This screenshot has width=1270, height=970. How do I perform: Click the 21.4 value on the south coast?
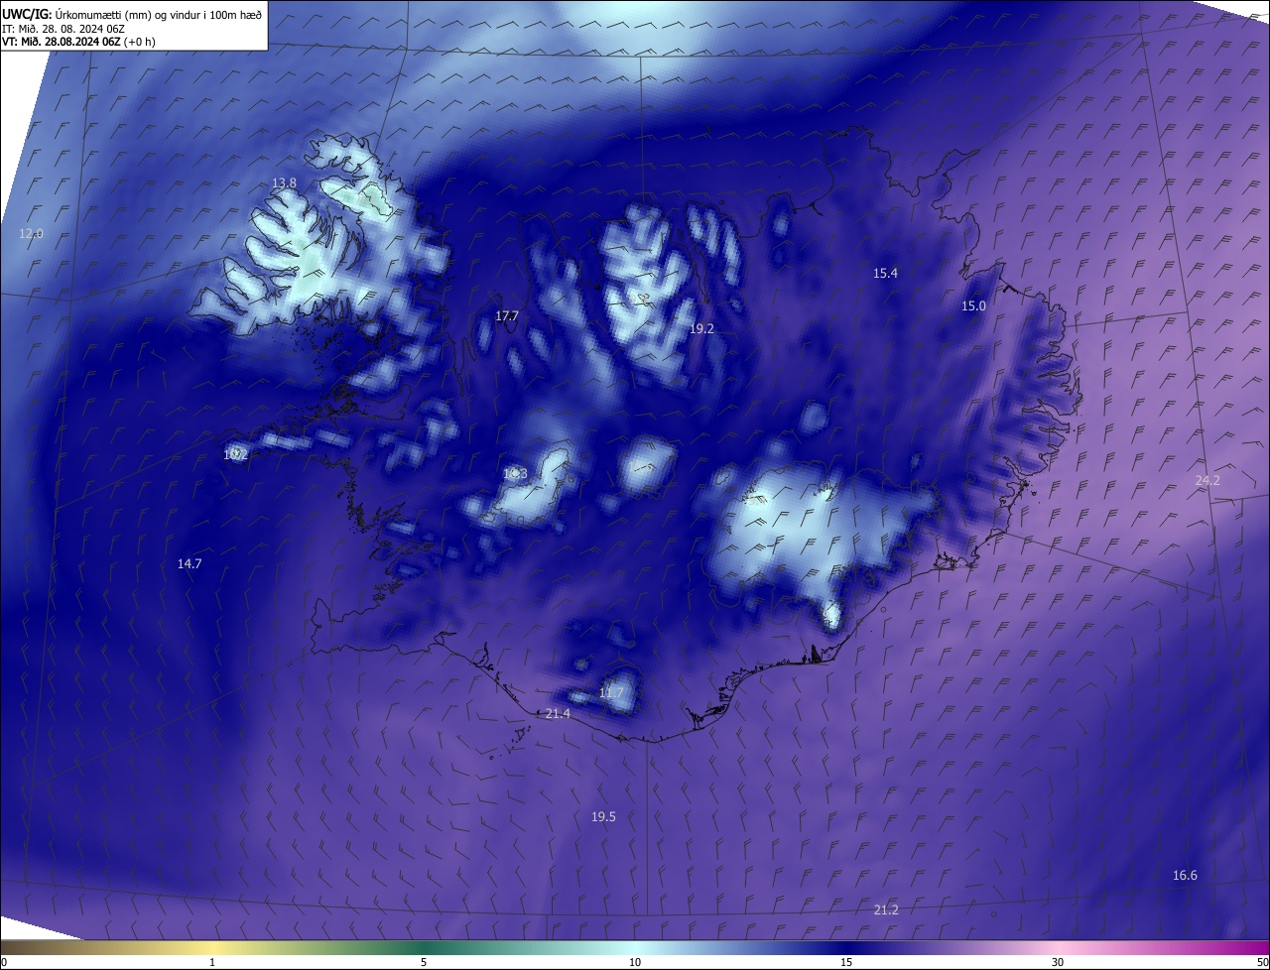tap(559, 714)
